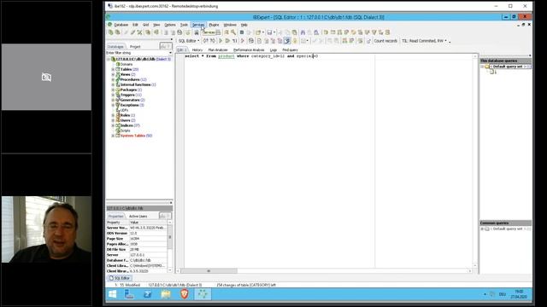Select the Users tree item
This screenshot has height=307, width=547.
click(x=127, y=120)
